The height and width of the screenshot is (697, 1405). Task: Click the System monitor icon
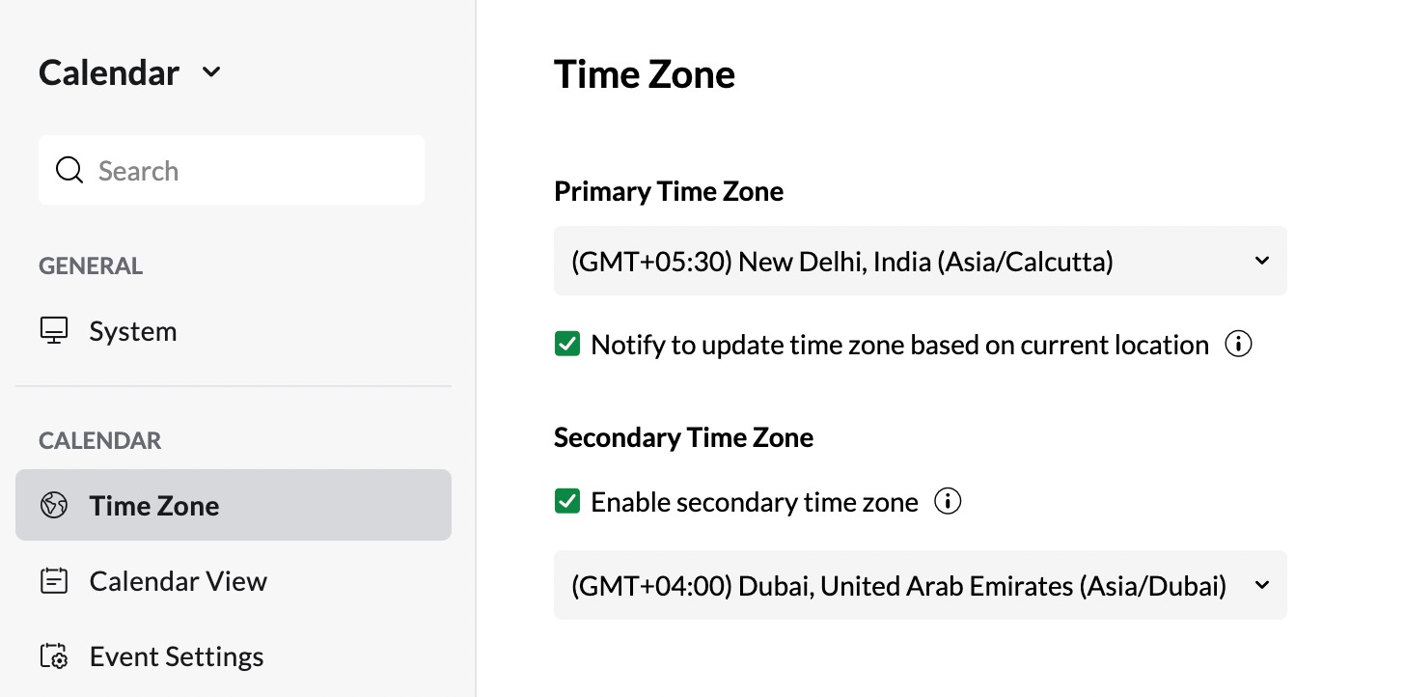tap(54, 331)
